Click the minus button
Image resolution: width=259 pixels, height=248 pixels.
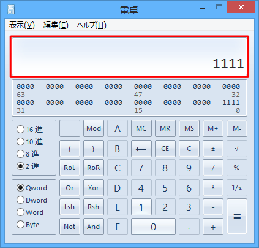[x=213, y=207]
